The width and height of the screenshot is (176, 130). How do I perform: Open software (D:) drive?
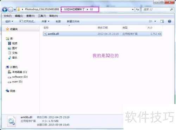coord(20,77)
